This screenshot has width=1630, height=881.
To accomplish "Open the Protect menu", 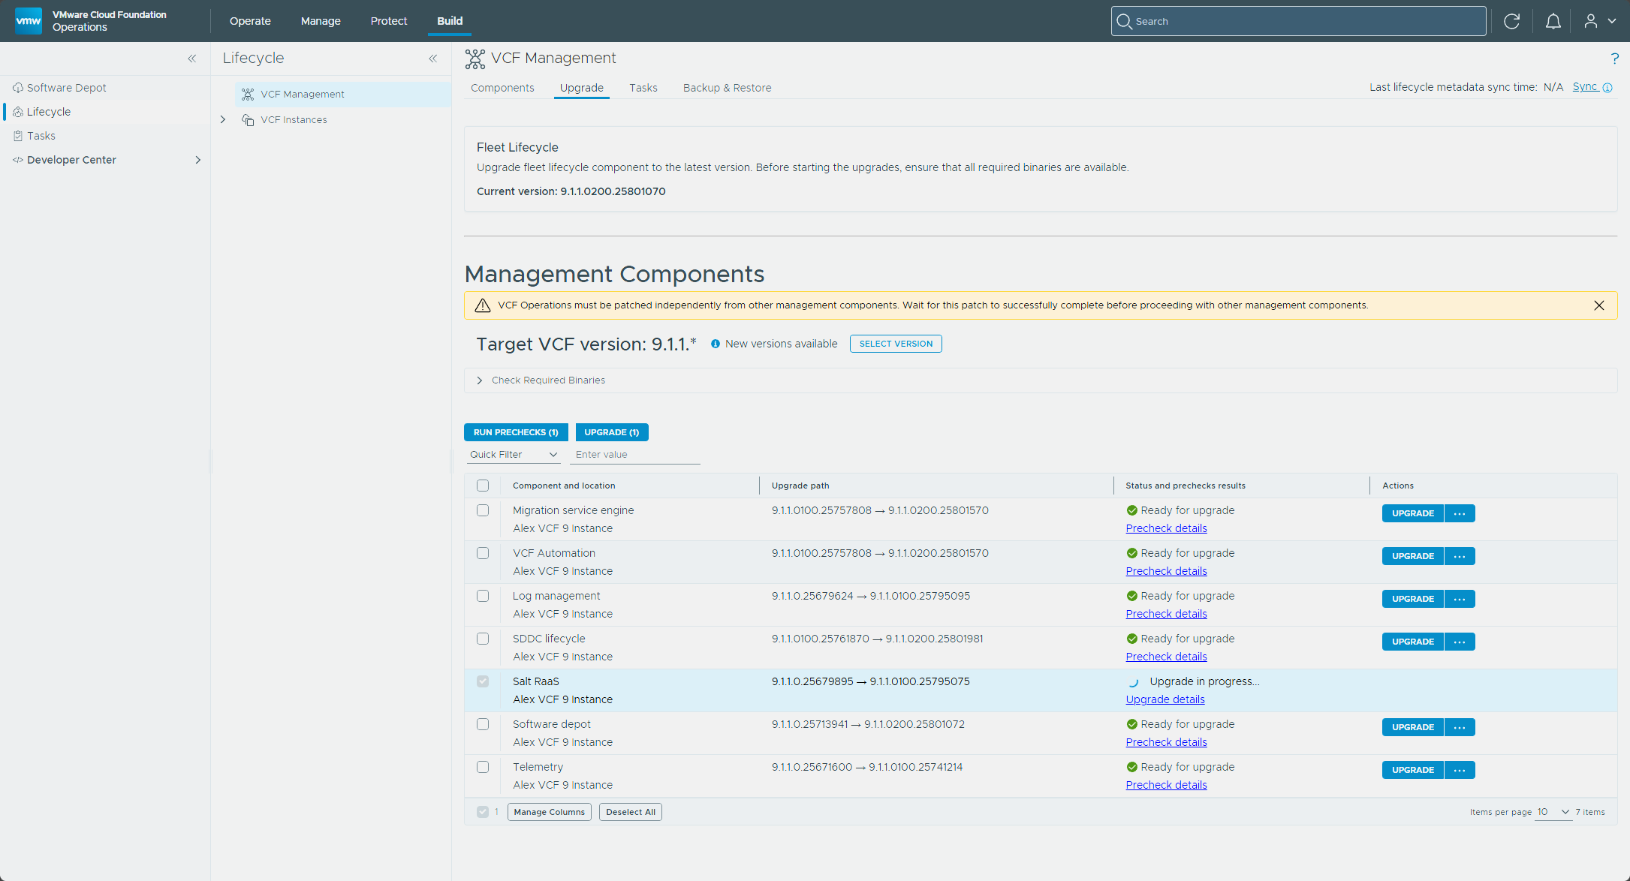I will [x=388, y=21].
